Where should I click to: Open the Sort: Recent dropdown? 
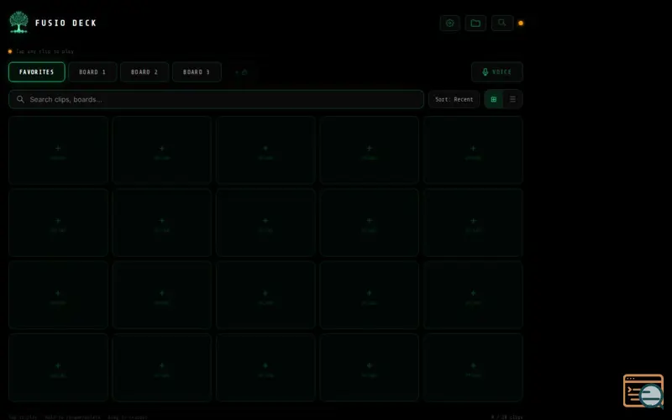pos(454,99)
